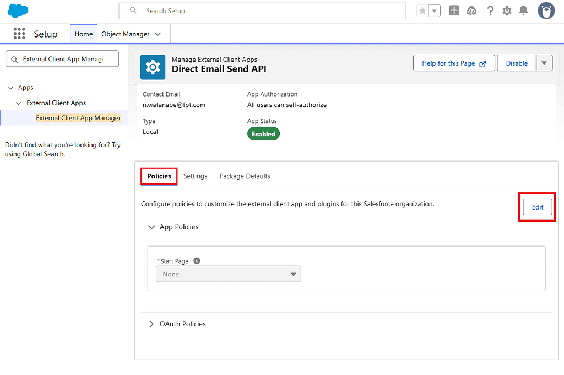Click the Start Page info icon
Viewport: 564px width, 375px height.
(x=197, y=261)
